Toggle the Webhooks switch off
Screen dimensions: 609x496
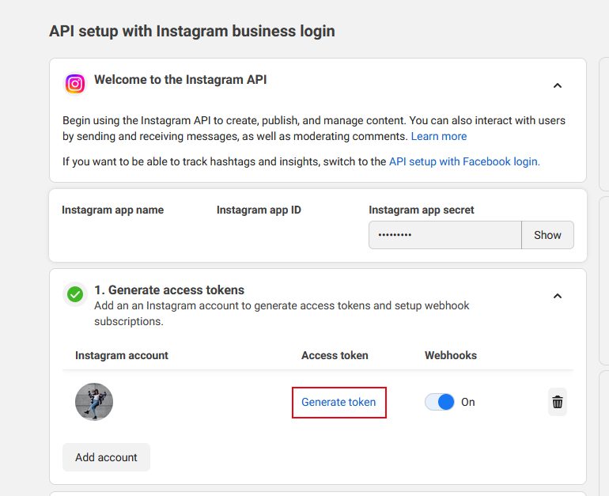[x=440, y=402]
